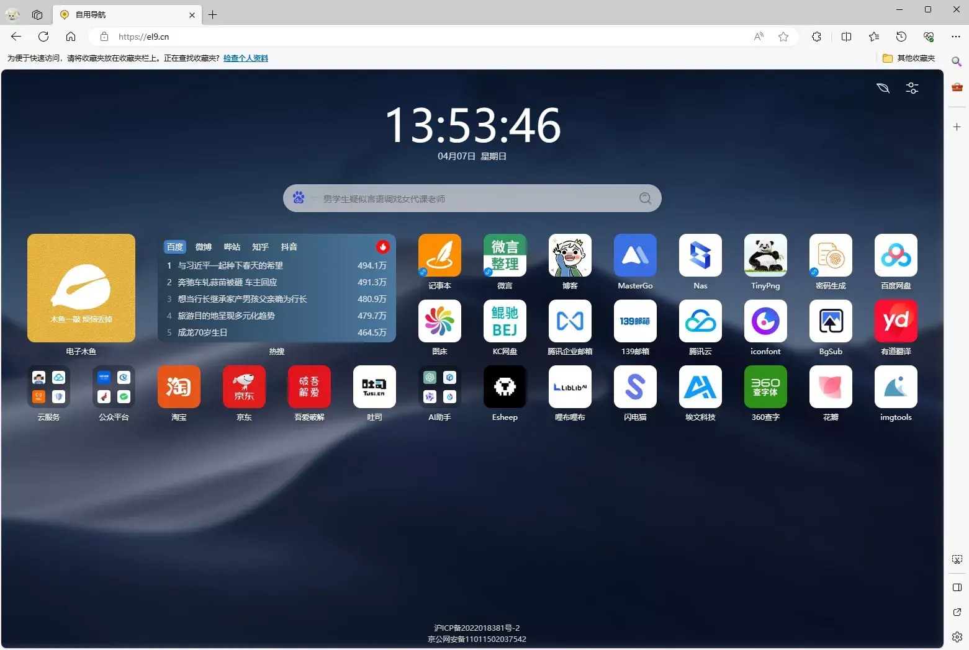This screenshot has height=650, width=969.
Task: Launch the MasterGo shortcut
Action: (x=635, y=255)
